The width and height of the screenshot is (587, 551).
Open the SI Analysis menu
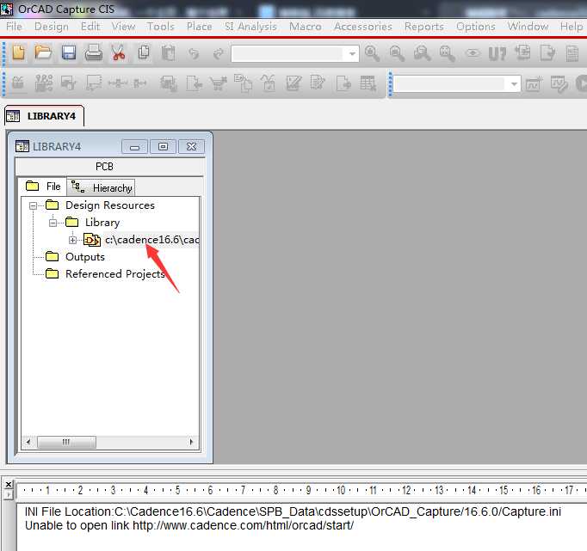tap(250, 27)
